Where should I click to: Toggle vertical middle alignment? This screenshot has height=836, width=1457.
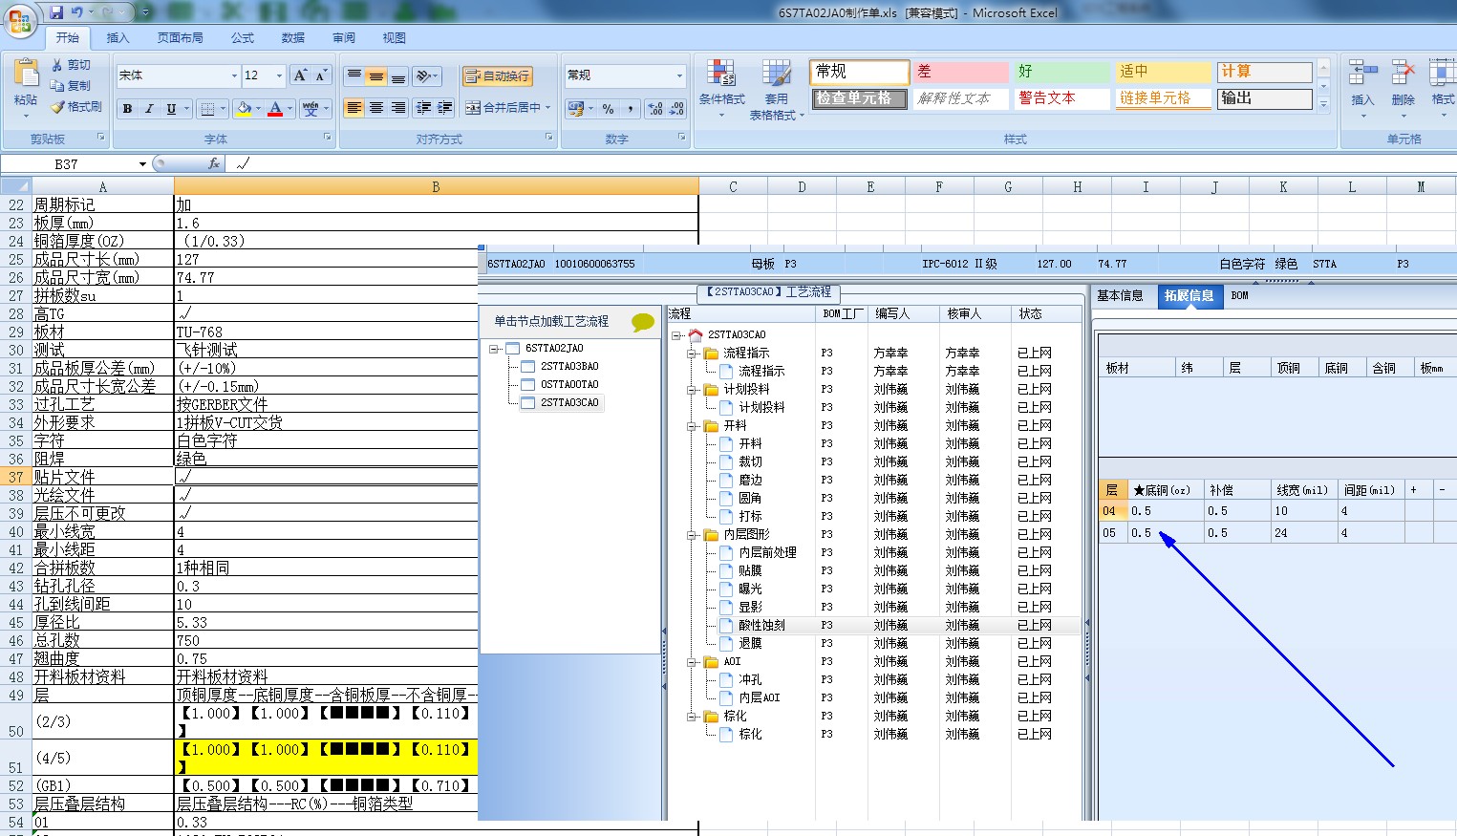click(x=376, y=75)
